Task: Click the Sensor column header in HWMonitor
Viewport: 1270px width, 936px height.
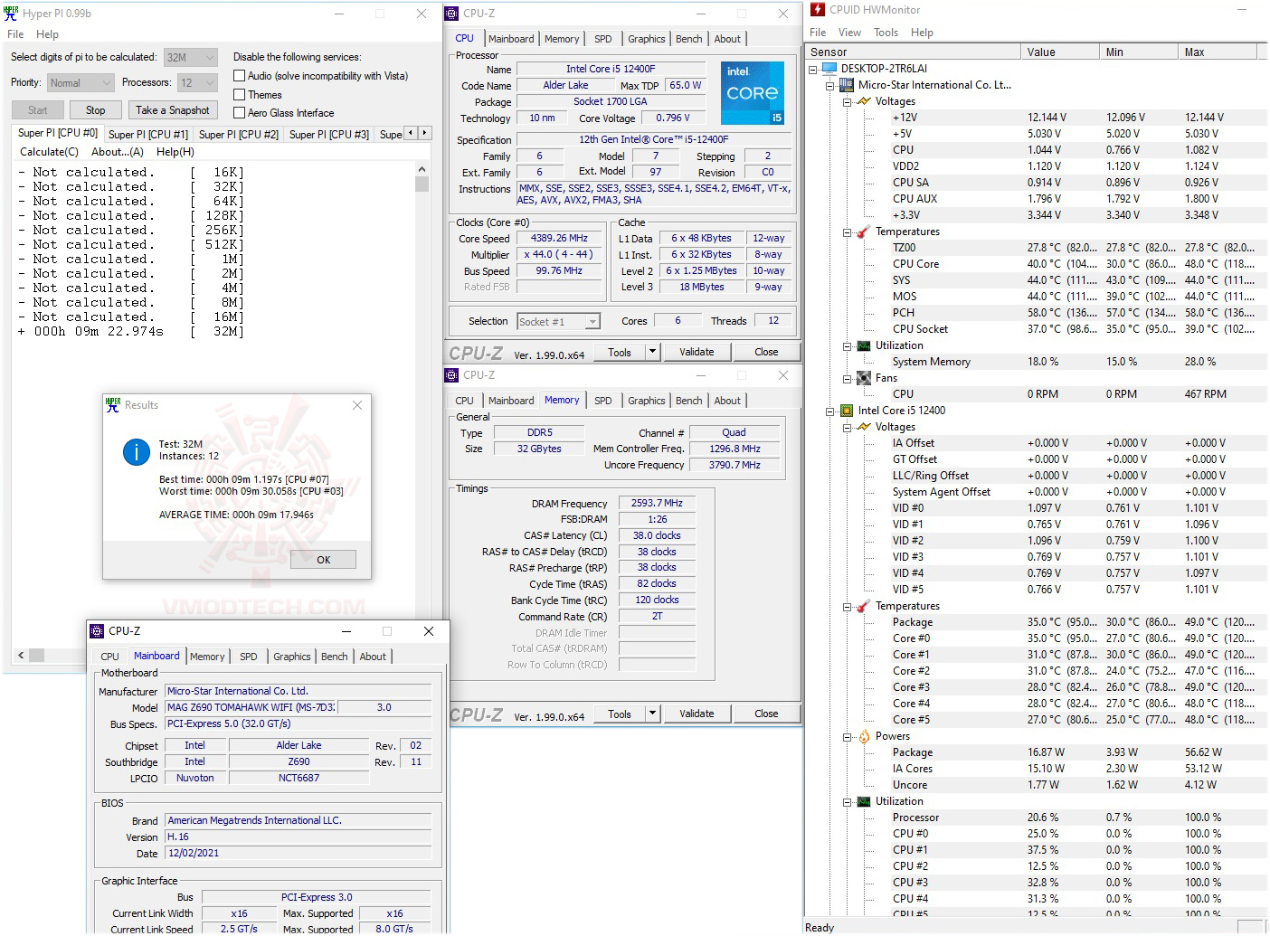Action: (x=913, y=52)
